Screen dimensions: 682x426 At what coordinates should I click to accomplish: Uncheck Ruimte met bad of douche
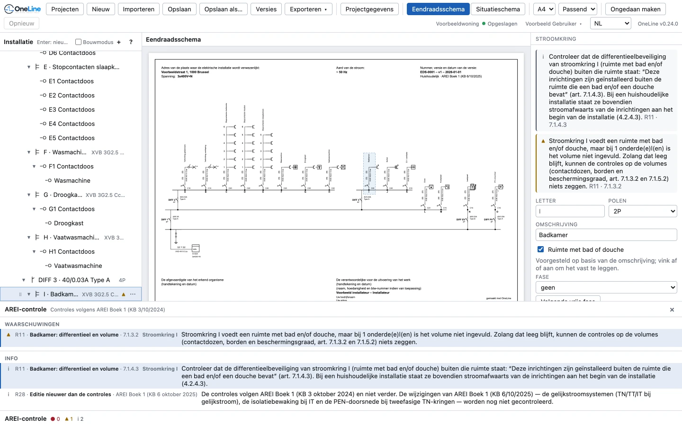(x=540, y=249)
